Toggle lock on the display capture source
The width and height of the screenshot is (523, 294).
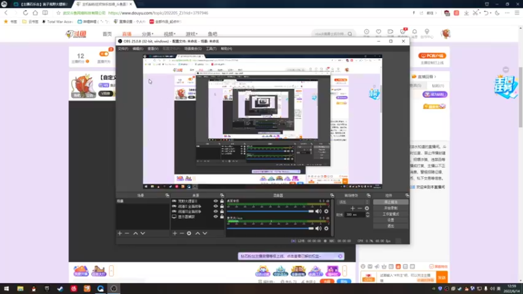point(222,217)
